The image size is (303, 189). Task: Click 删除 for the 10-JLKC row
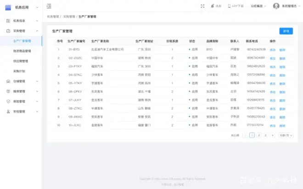coord(282,124)
